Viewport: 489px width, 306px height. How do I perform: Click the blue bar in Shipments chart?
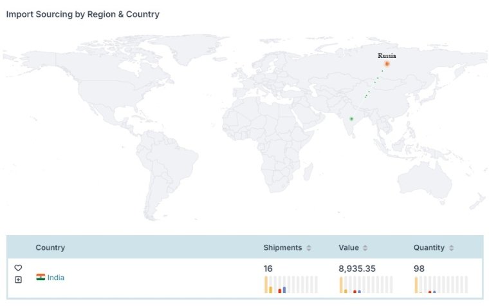pos(284,290)
